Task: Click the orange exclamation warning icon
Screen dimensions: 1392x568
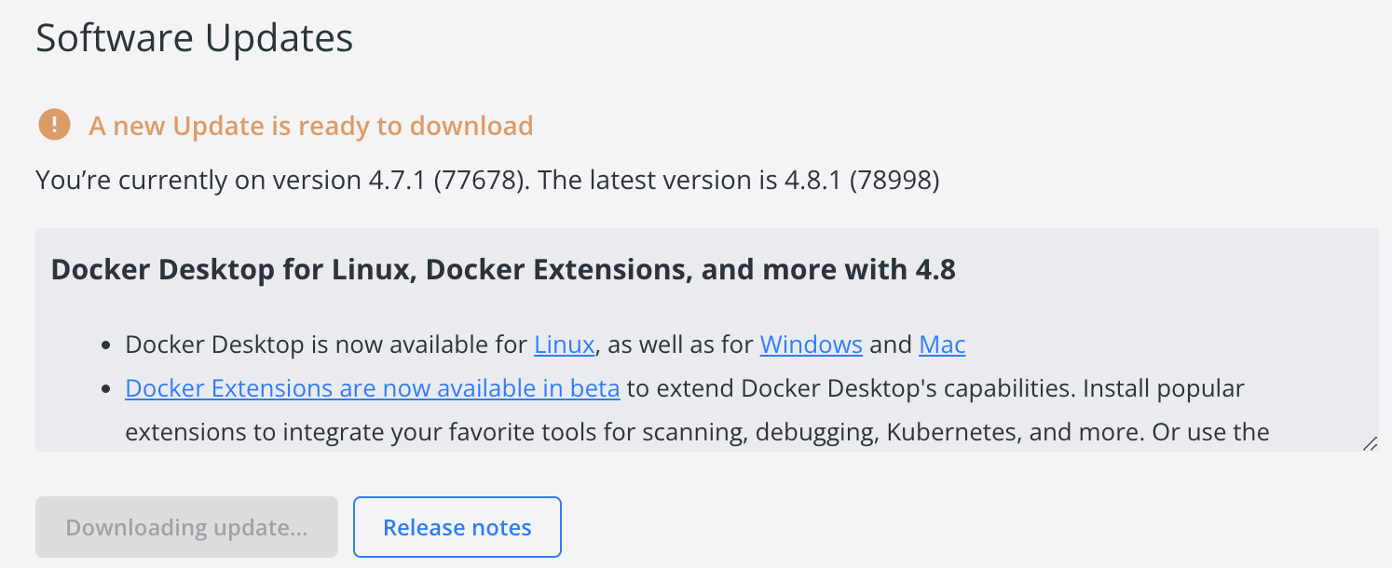Action: (54, 125)
